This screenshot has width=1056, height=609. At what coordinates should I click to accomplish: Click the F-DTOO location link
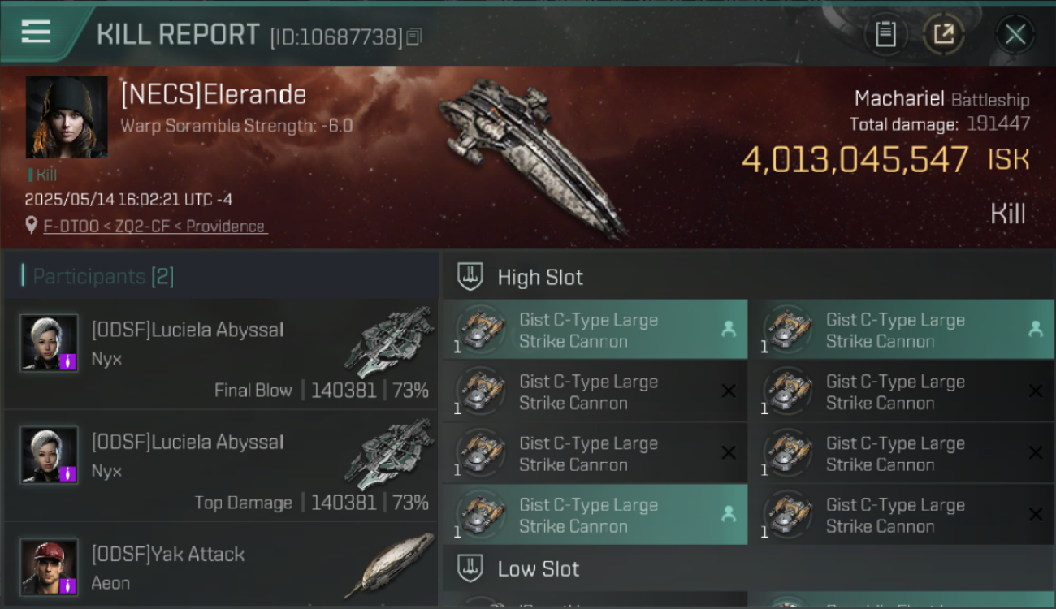pyautogui.click(x=155, y=227)
